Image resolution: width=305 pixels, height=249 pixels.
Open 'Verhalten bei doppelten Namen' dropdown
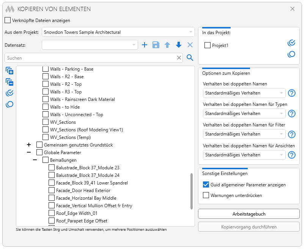pyautogui.click(x=244, y=93)
